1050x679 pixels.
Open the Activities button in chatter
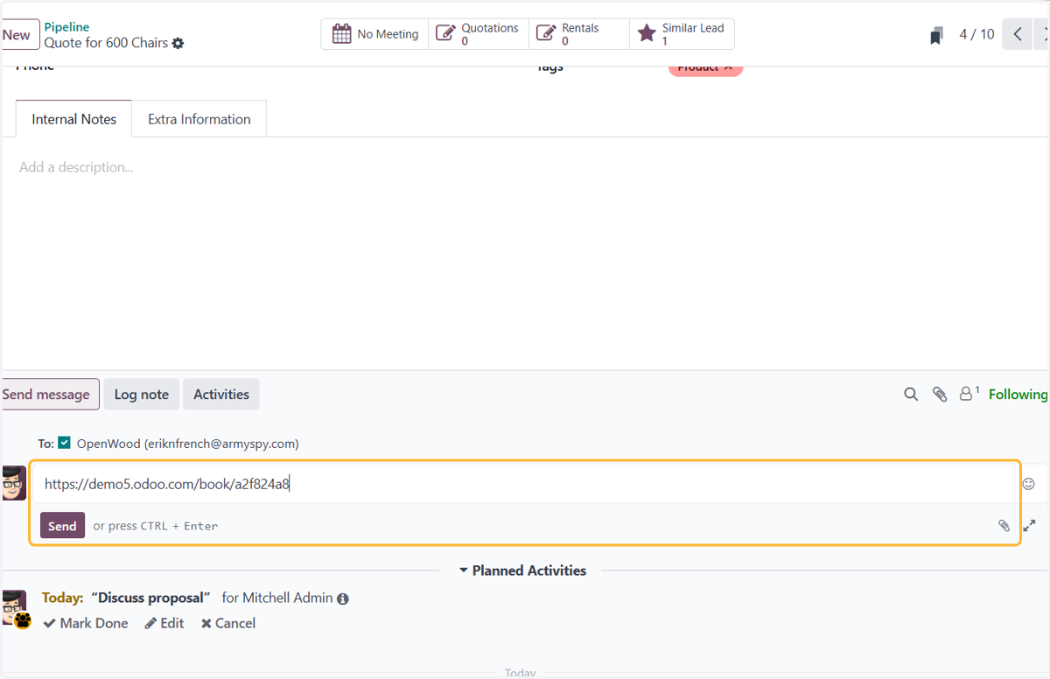(x=221, y=395)
